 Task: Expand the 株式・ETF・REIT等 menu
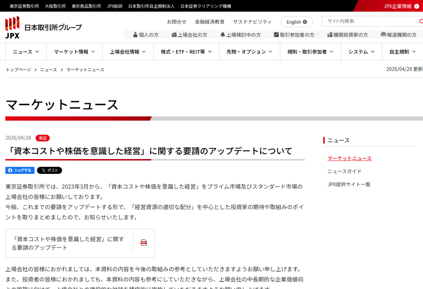[186, 52]
